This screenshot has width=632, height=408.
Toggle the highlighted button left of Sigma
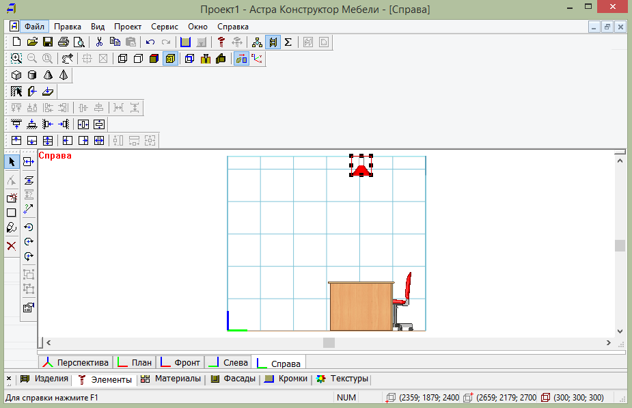[273, 42]
